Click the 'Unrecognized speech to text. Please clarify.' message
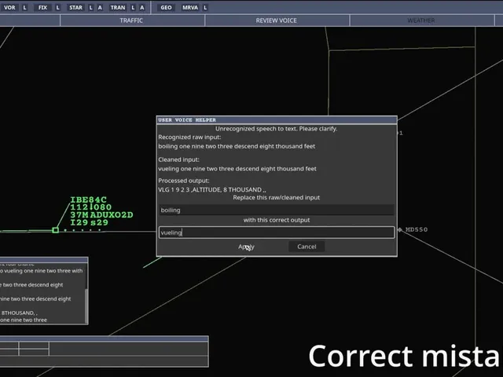The height and width of the screenshot is (377, 503). click(276, 129)
